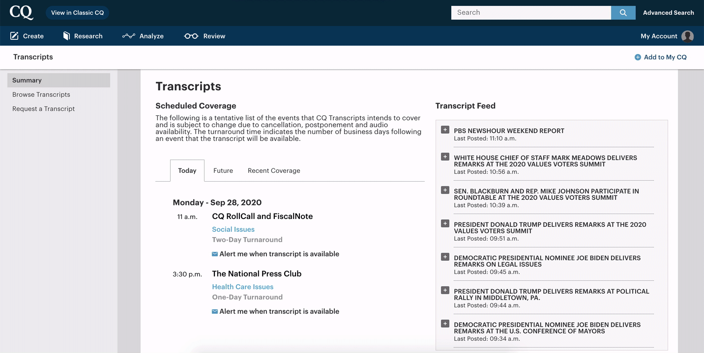Click the One-Day Turnaround text
Viewport: 704px width, 353px height.
pyautogui.click(x=247, y=298)
